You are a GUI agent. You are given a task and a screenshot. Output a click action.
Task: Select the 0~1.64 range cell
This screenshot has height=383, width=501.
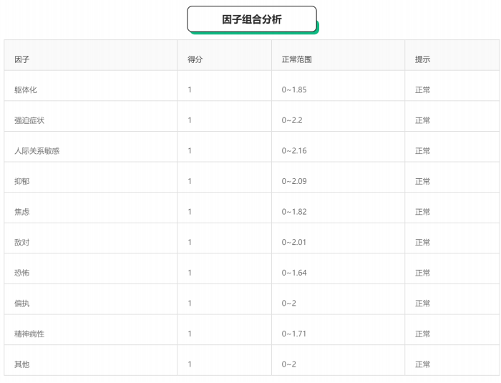click(x=294, y=273)
